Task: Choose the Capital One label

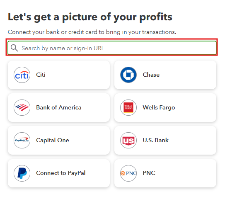Action: point(53,140)
